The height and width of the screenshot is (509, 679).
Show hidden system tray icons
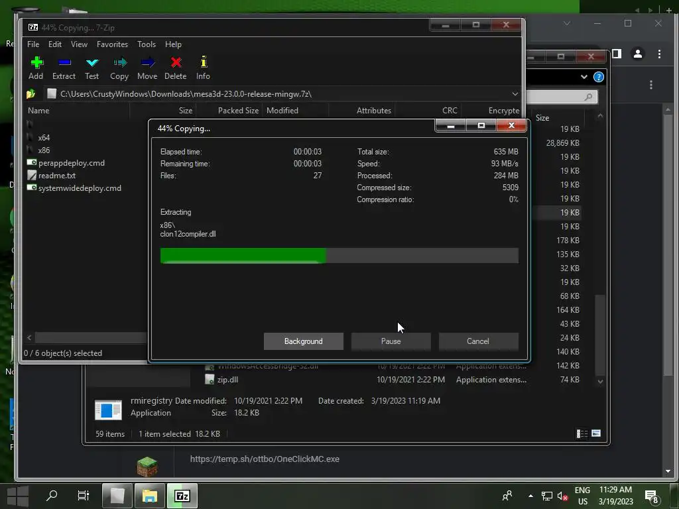point(530,496)
